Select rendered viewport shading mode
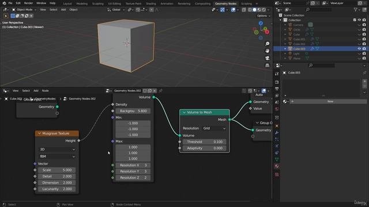The height and width of the screenshot is (207, 369). point(264,10)
